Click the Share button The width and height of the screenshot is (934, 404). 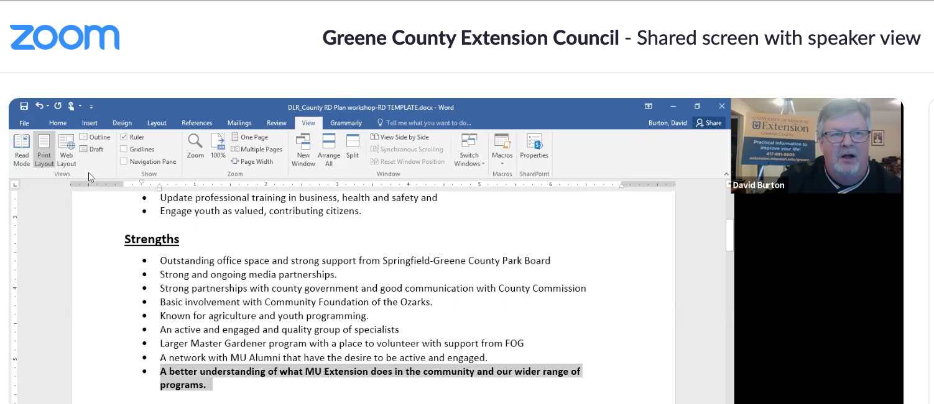pyautogui.click(x=709, y=123)
